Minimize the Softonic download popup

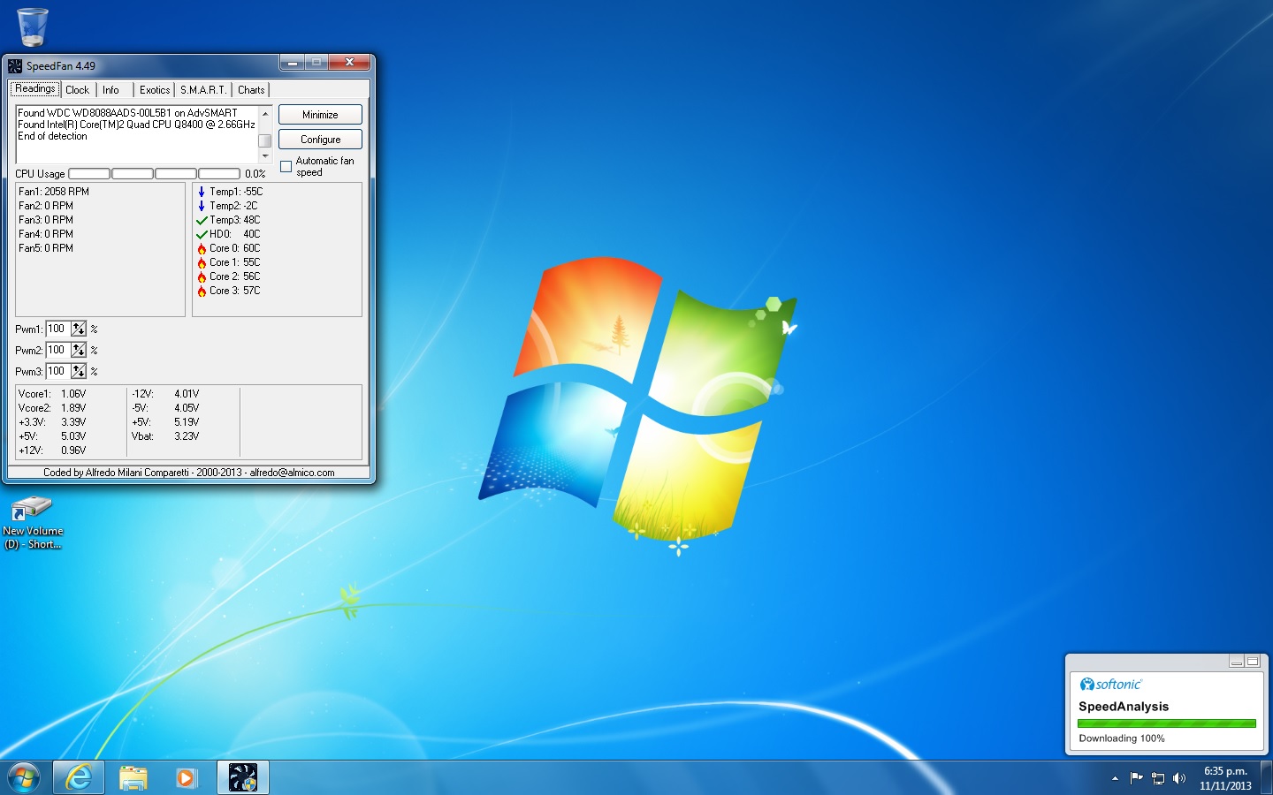click(1237, 662)
